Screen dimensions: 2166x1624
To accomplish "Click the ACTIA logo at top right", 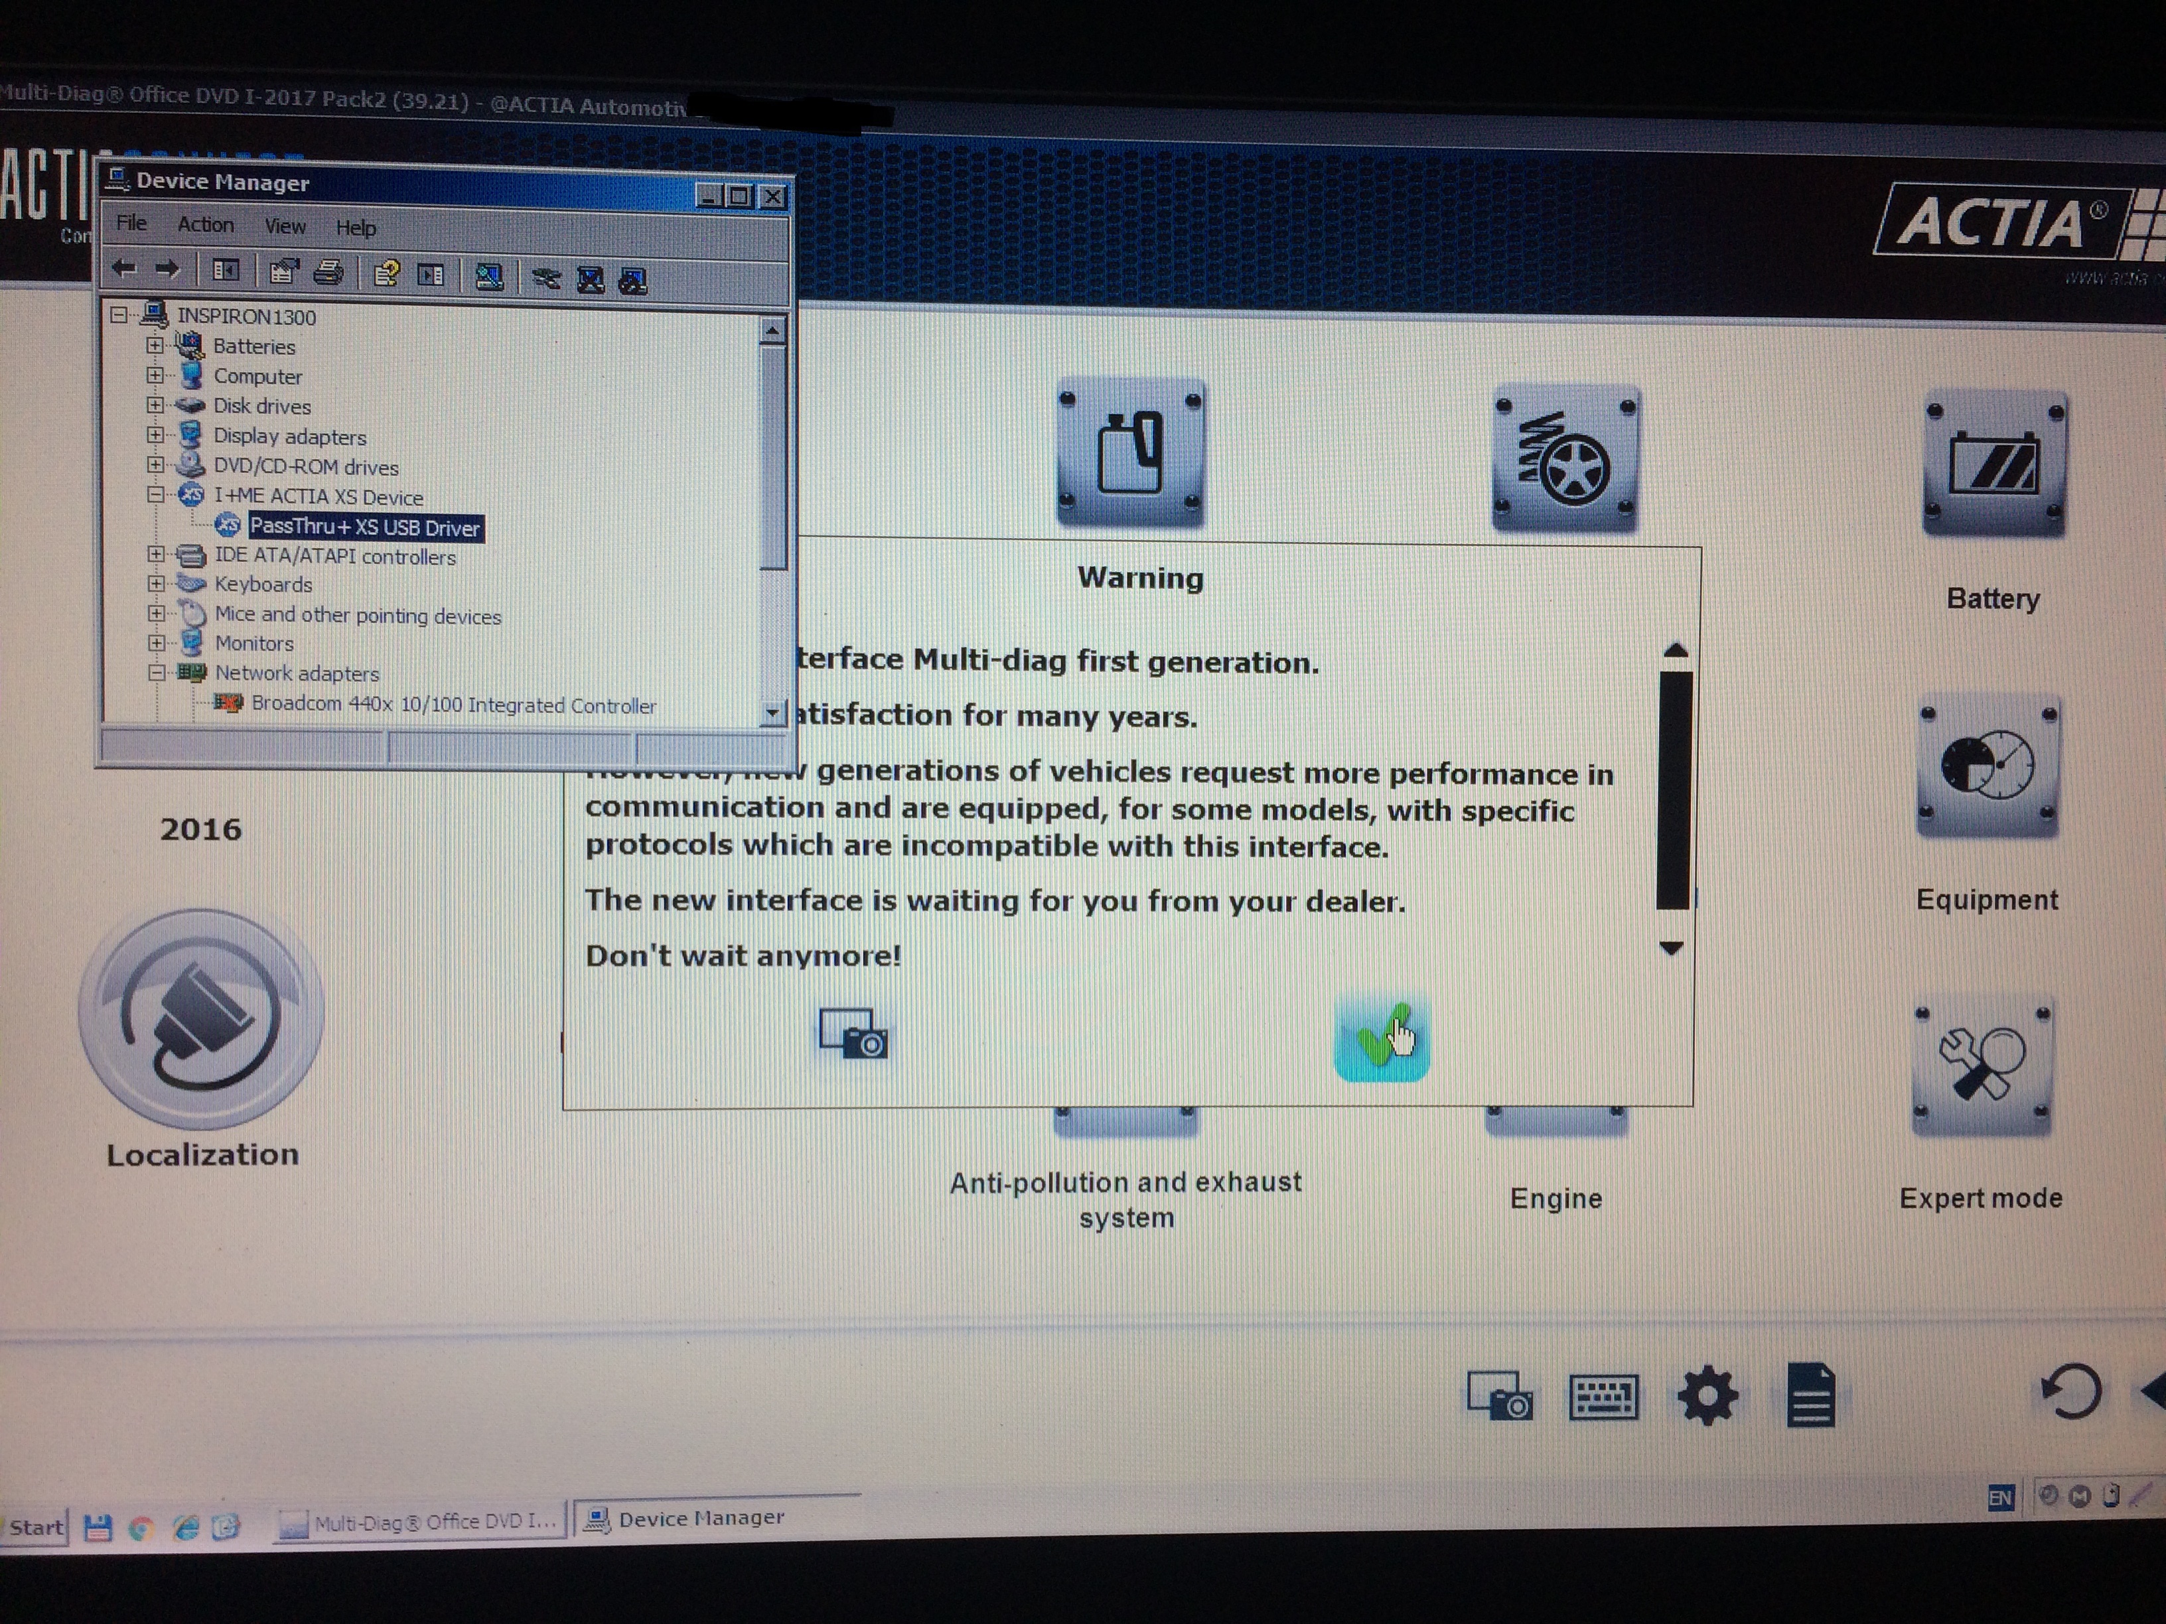I will 2020,222.
